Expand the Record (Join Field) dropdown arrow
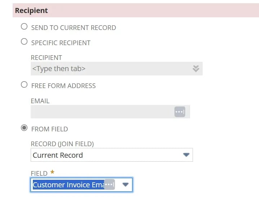Screen dimensions: 259x205 pyautogui.click(x=186, y=155)
